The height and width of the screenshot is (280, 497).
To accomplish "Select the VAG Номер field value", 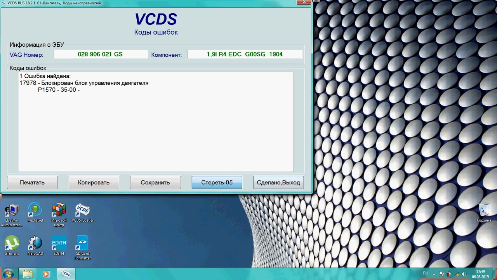I will click(x=100, y=54).
